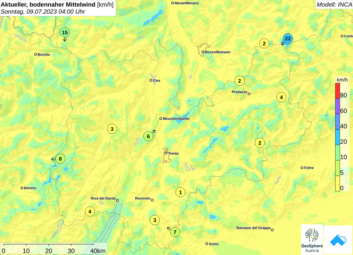This screenshot has height=255, width=353.
Task: Select the Bozen/Bolzano city label
Action: (x=218, y=52)
